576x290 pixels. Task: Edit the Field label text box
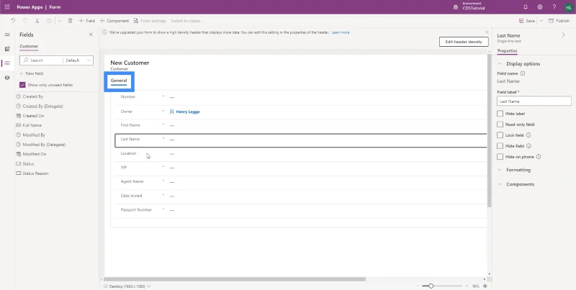tap(534, 101)
